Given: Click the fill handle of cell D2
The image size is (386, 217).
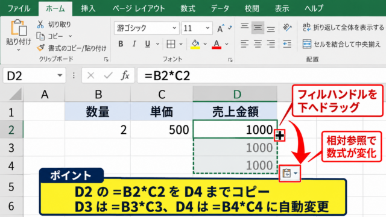Looking at the screenshot, I should click(x=280, y=135).
